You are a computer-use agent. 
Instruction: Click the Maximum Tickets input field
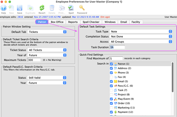(x=34, y=60)
